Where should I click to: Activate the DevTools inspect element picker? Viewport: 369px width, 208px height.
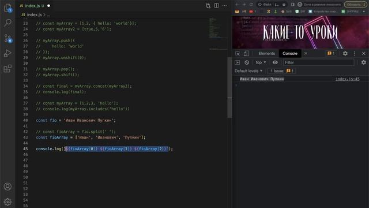tap(238, 54)
